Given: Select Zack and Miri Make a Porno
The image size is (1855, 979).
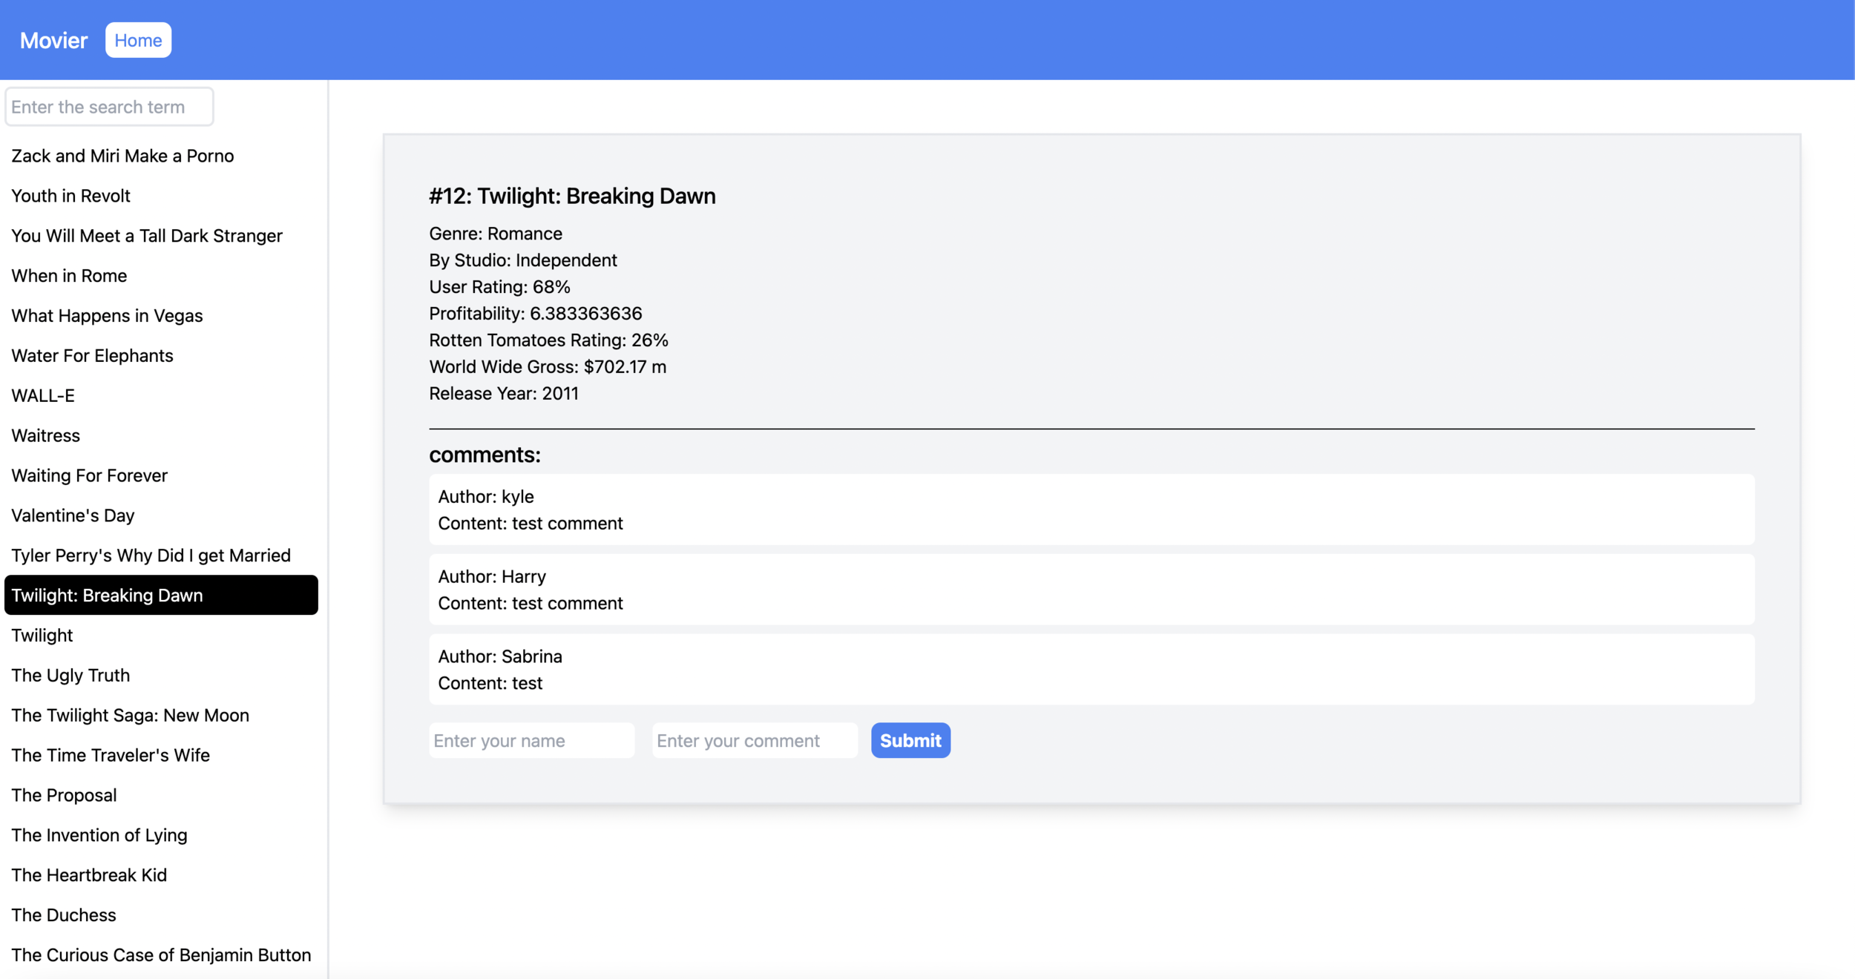Looking at the screenshot, I should click(122, 156).
